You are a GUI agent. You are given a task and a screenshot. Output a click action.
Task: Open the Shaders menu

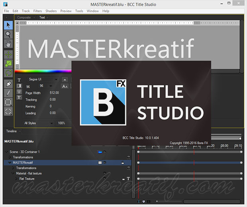tap(51, 11)
